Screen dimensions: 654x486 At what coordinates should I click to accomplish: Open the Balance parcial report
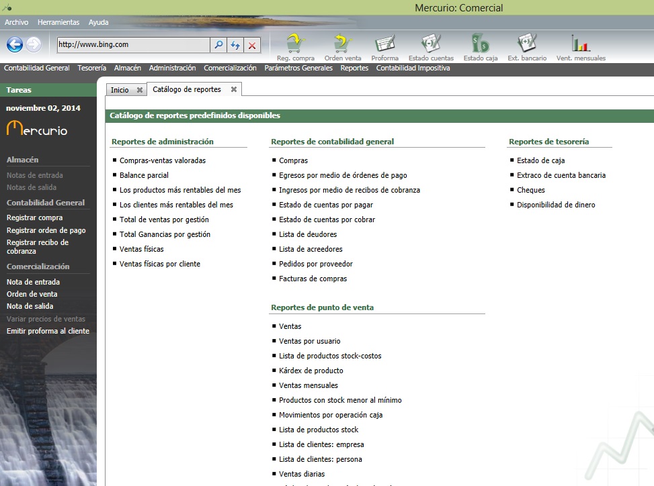pyautogui.click(x=144, y=175)
